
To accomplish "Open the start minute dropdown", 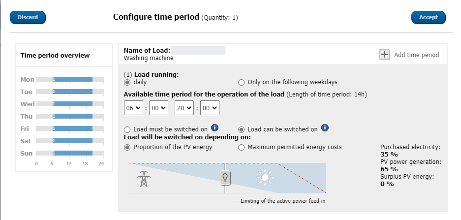I will click(x=159, y=108).
